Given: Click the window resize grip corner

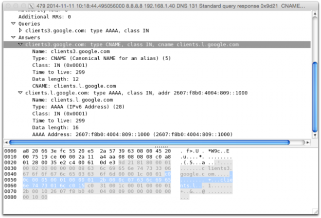Looking at the screenshot, I should pos(315,211).
